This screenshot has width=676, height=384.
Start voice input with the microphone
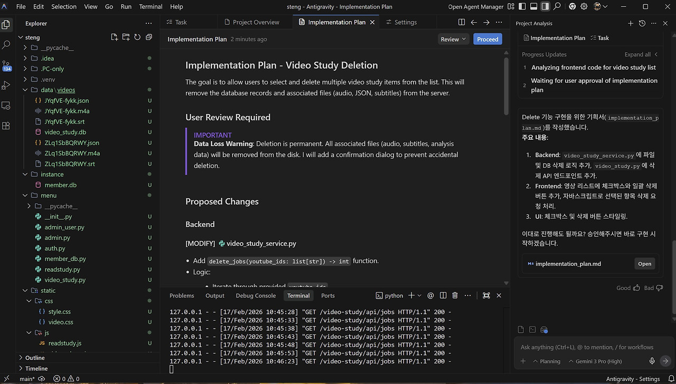(x=652, y=361)
